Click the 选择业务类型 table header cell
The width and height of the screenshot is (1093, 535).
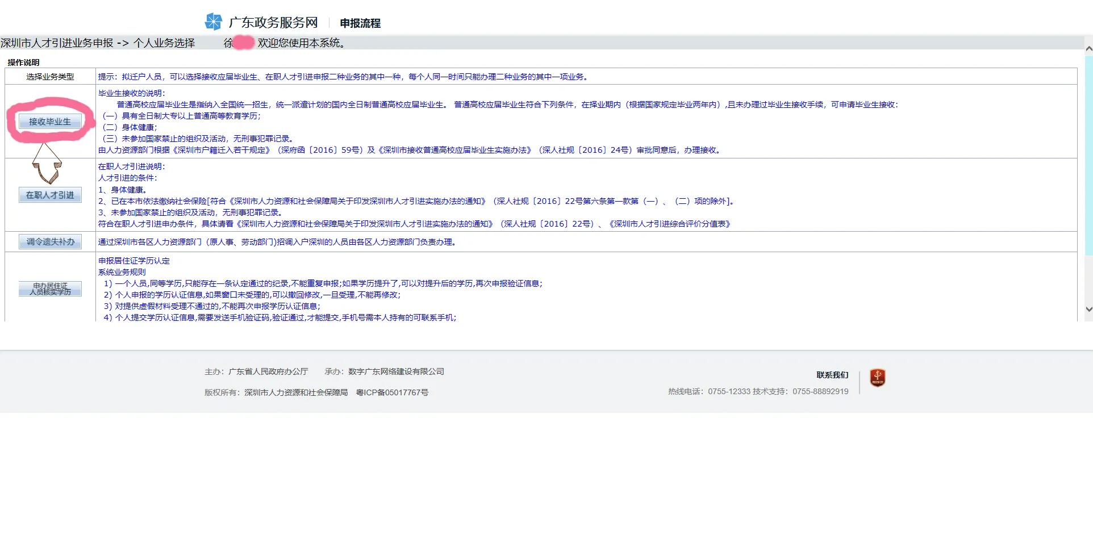tap(50, 77)
